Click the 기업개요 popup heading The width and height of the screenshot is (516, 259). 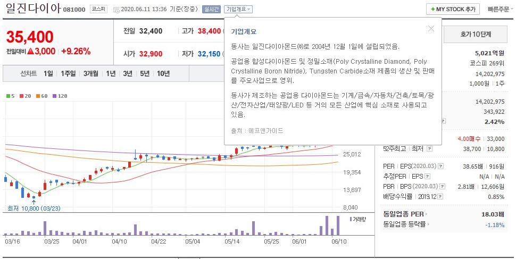coord(244,31)
